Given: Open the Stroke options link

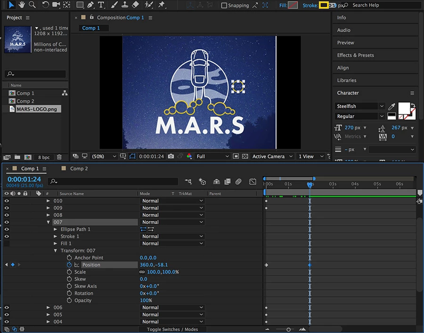Looking at the screenshot, I should pos(310,5).
